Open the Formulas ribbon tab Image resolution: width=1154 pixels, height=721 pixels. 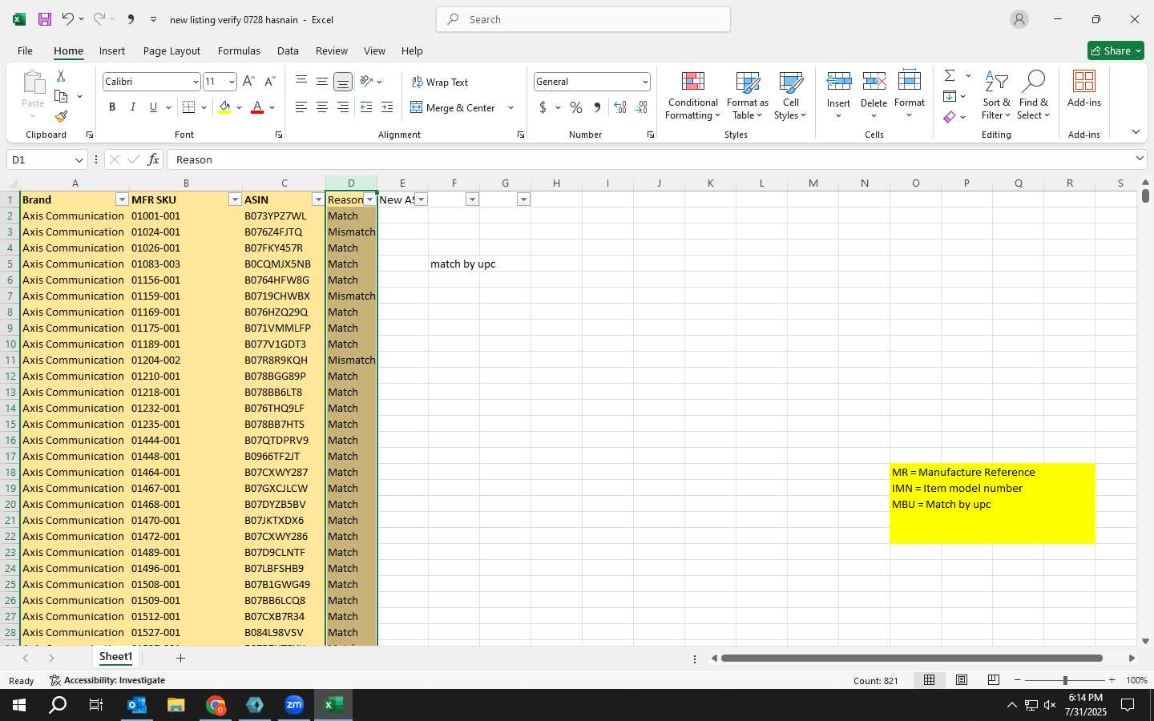(239, 50)
